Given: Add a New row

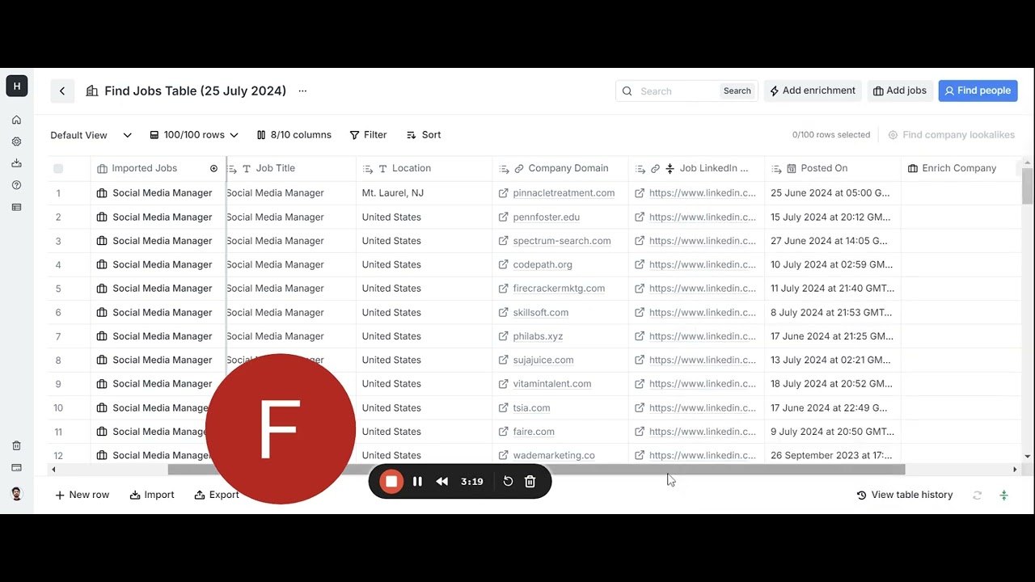Looking at the screenshot, I should (82, 496).
